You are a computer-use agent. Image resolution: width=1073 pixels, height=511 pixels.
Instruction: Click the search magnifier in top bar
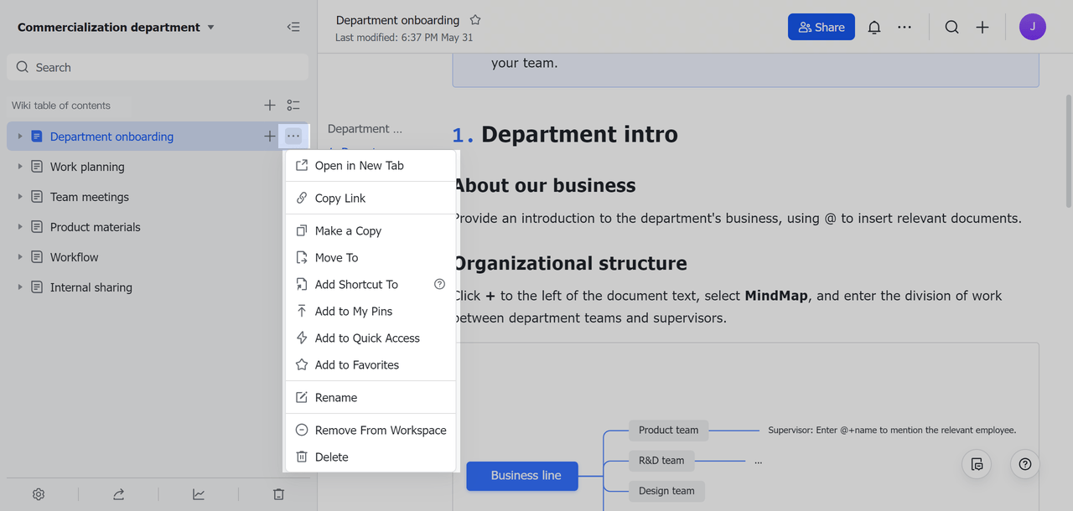point(951,27)
